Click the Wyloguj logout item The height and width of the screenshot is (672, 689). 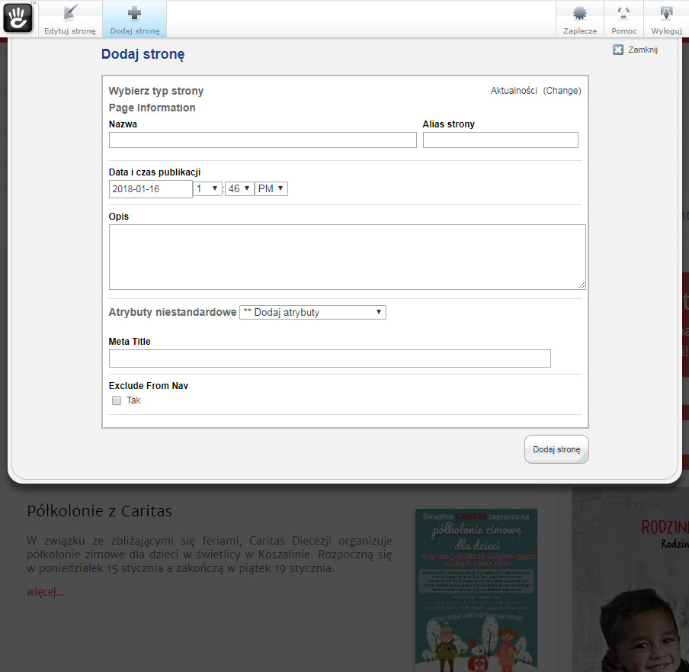(666, 19)
